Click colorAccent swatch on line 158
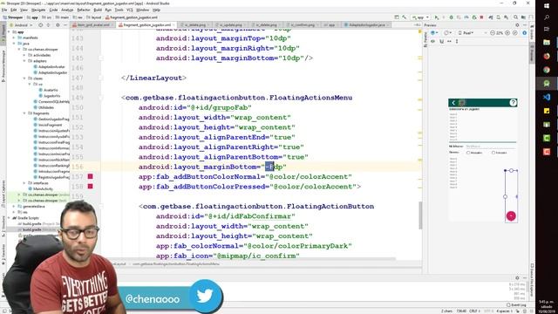The width and height of the screenshot is (558, 314). (91, 186)
